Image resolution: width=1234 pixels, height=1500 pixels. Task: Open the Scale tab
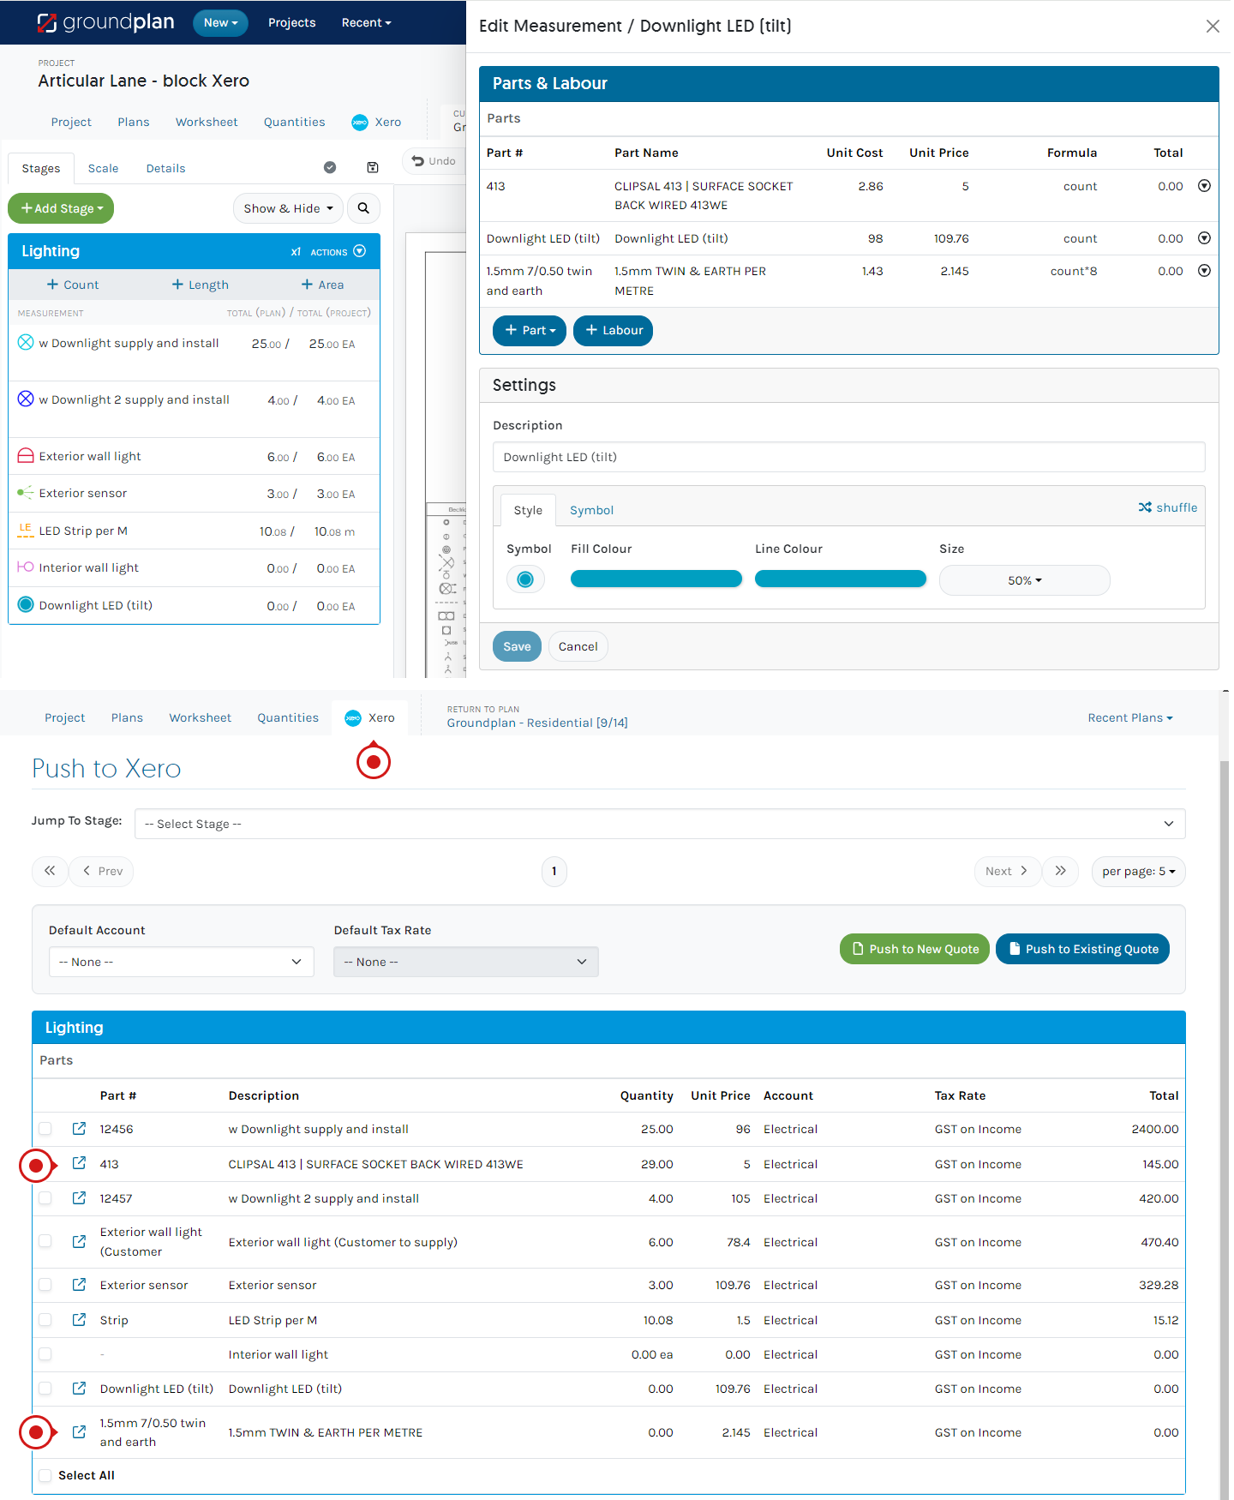[104, 168]
